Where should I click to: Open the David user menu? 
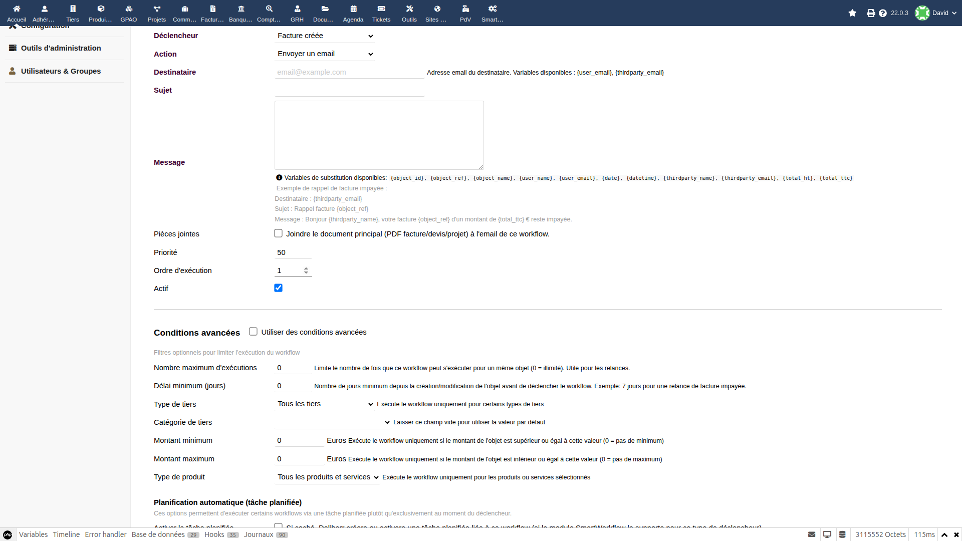point(936,13)
